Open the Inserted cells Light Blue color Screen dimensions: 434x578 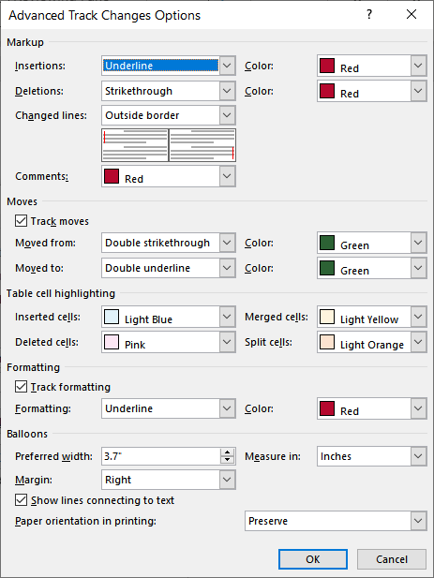(x=169, y=317)
